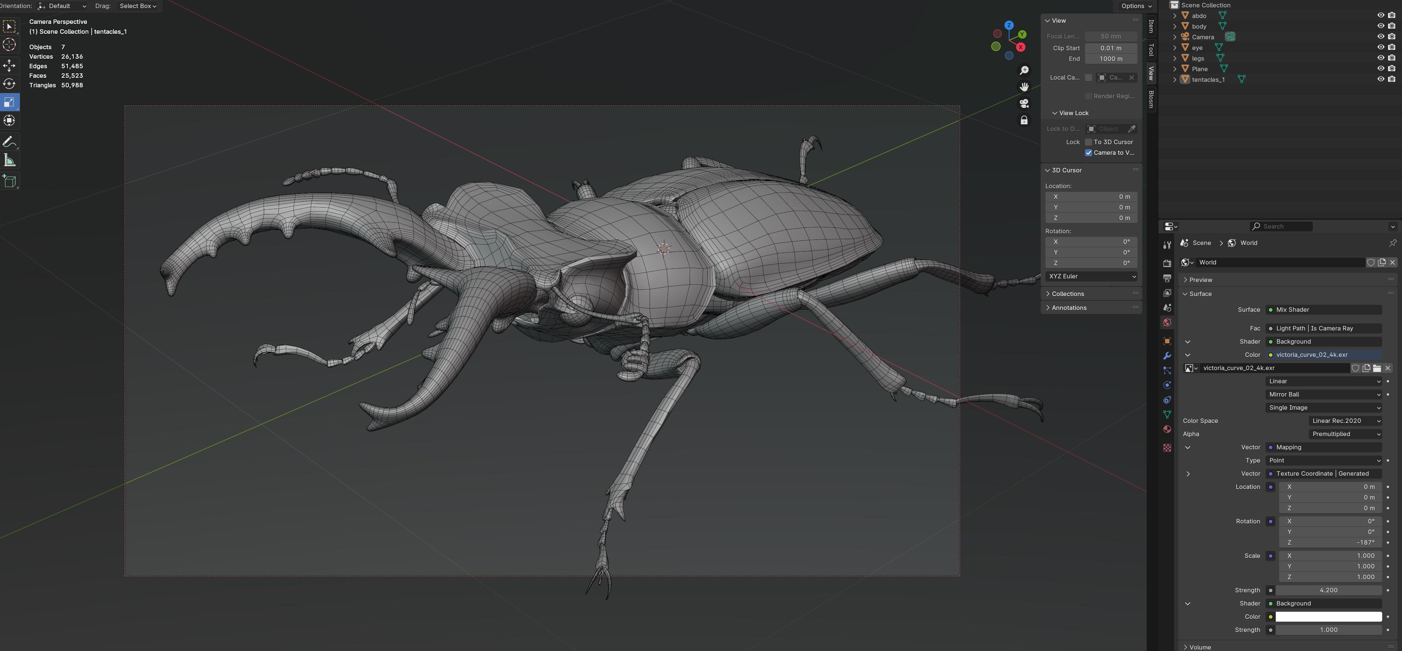Screen dimensions: 1402x651
Task: Toggle camera view with camera icon
Action: coord(1024,103)
